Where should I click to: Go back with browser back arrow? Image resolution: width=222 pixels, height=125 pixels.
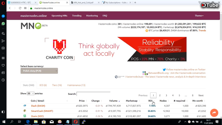pyautogui.click(x=10, y=8)
